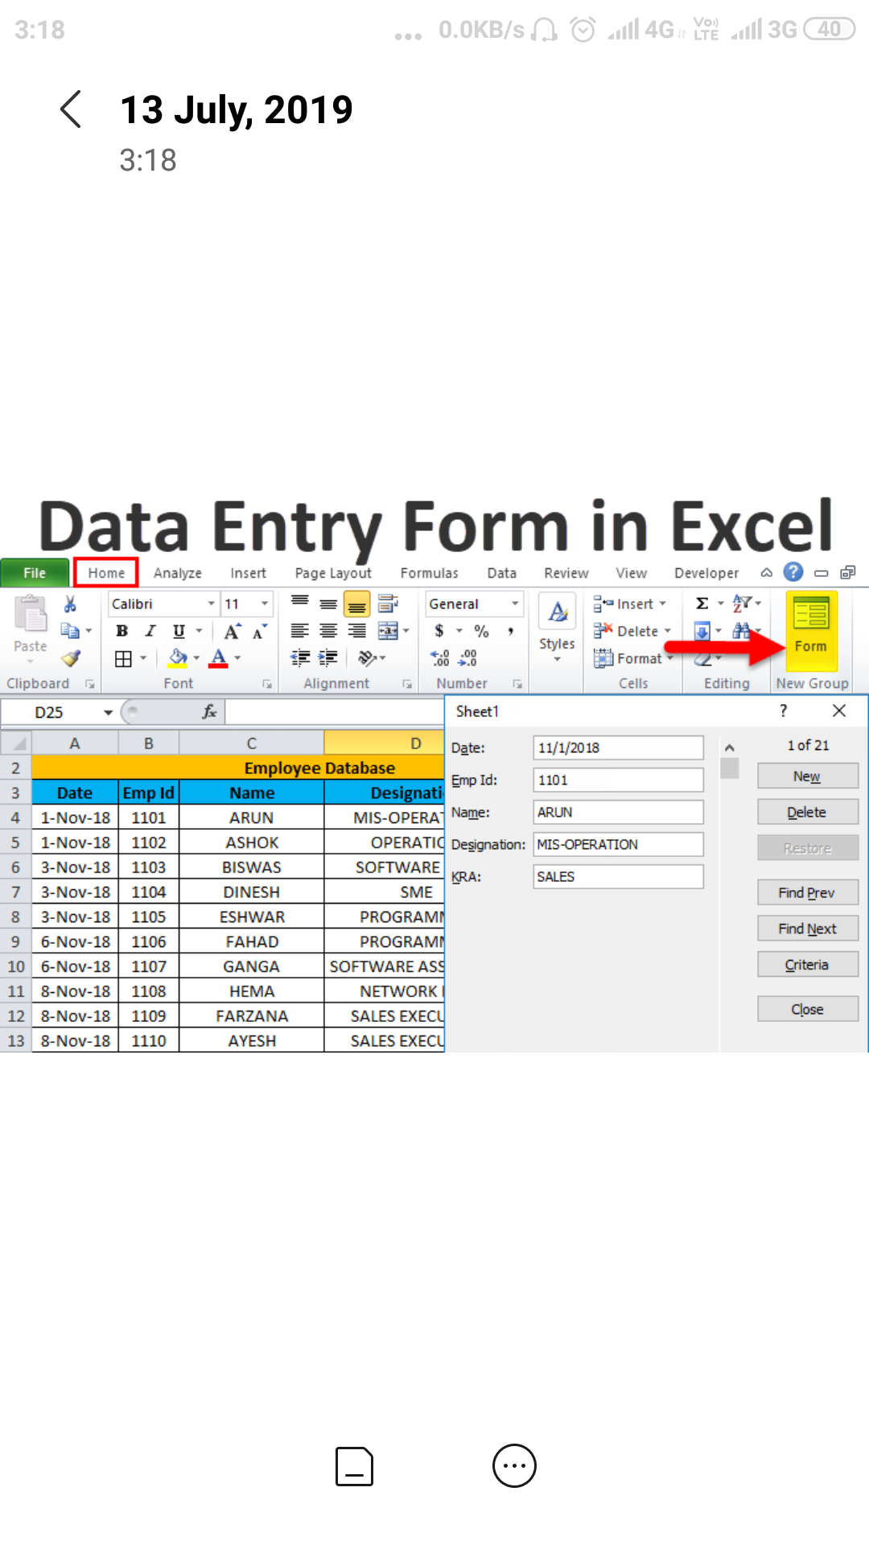Click Increase Indent icon
The width and height of the screenshot is (869, 1545).
coord(327,658)
